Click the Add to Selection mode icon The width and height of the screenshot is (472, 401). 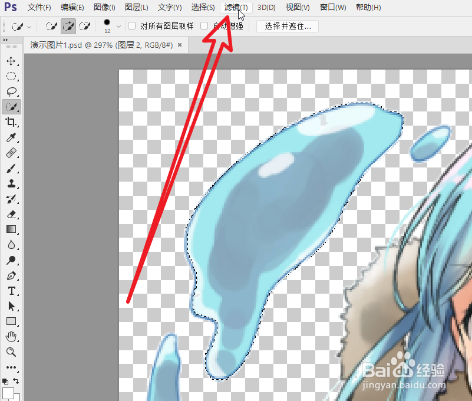(x=68, y=26)
